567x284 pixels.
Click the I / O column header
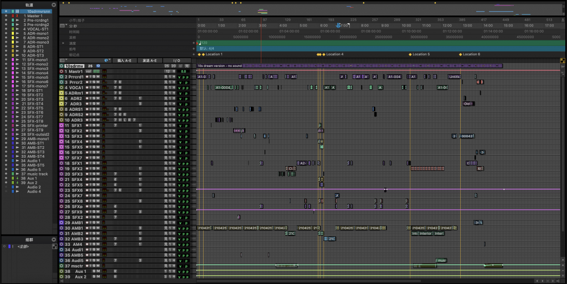click(177, 60)
